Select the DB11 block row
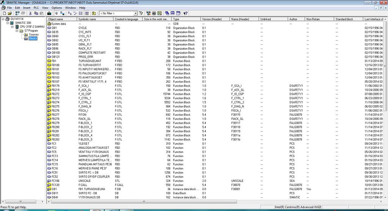The image size is (388, 211). pyautogui.click(x=215, y=194)
